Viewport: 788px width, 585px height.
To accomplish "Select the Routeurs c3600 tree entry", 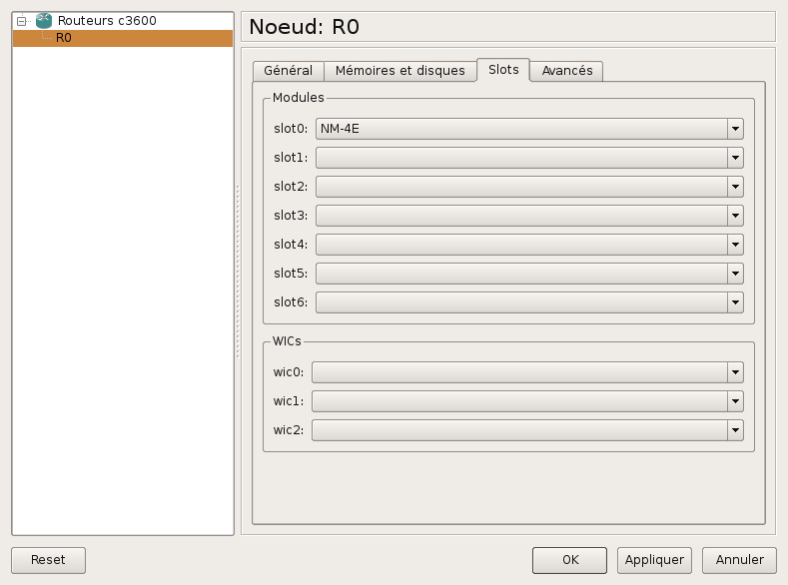I will click(107, 21).
